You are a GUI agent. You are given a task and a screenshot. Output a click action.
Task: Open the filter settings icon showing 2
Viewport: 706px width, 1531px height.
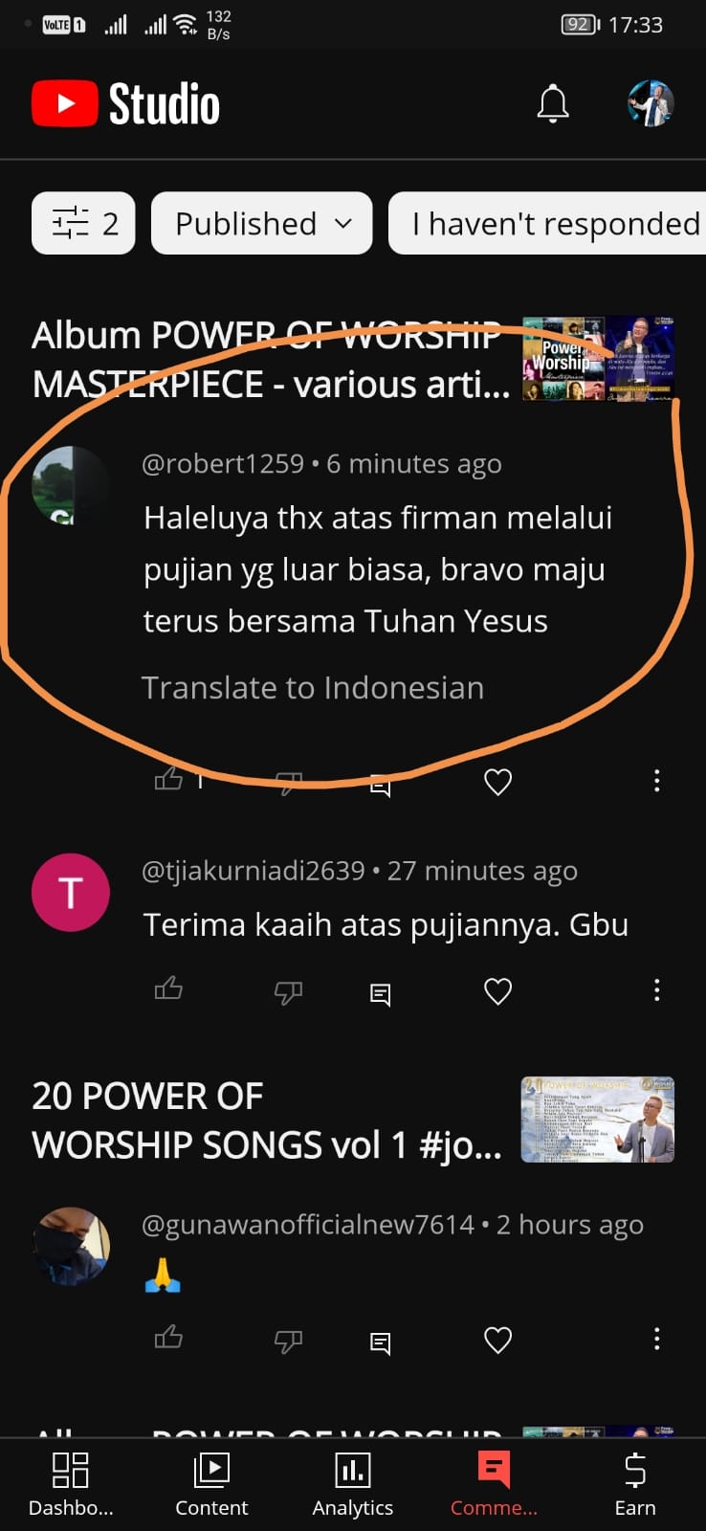click(x=83, y=223)
